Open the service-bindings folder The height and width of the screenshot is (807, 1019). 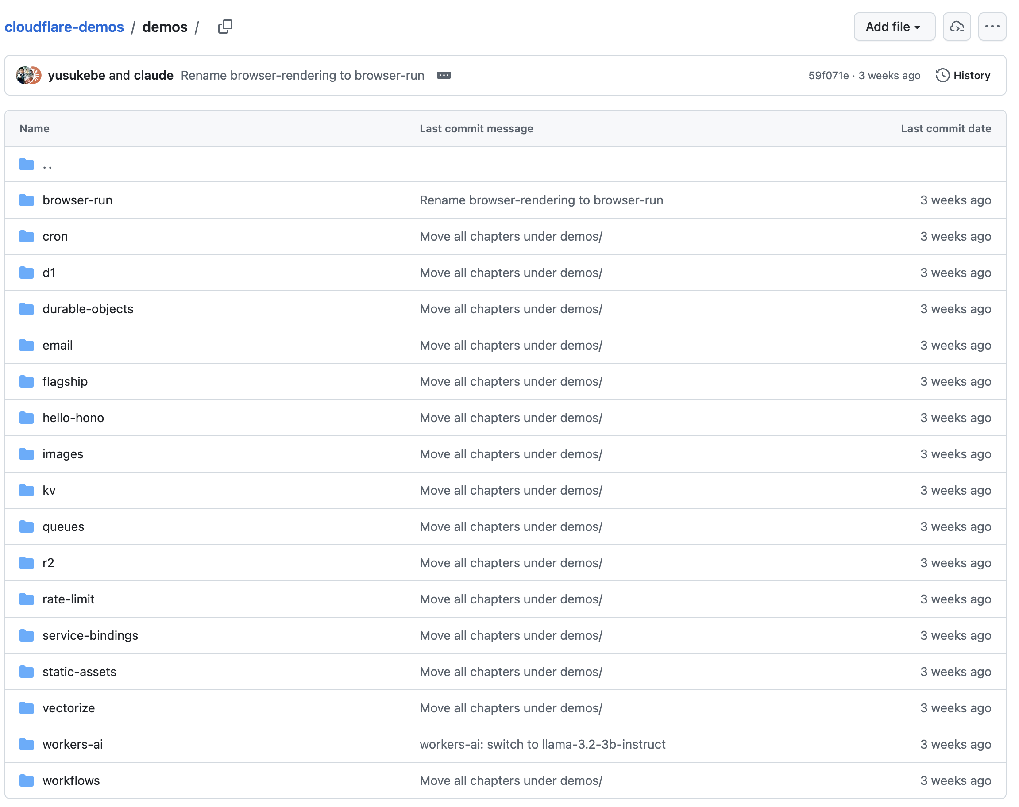pos(90,635)
